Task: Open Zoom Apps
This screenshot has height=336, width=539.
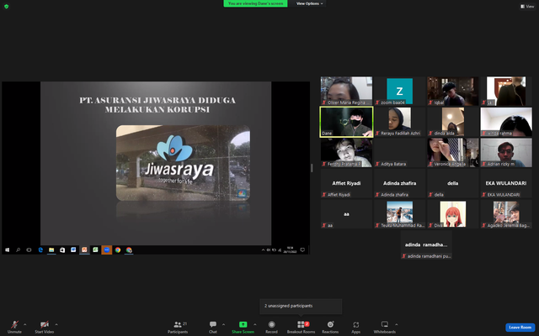Action: 355,327
